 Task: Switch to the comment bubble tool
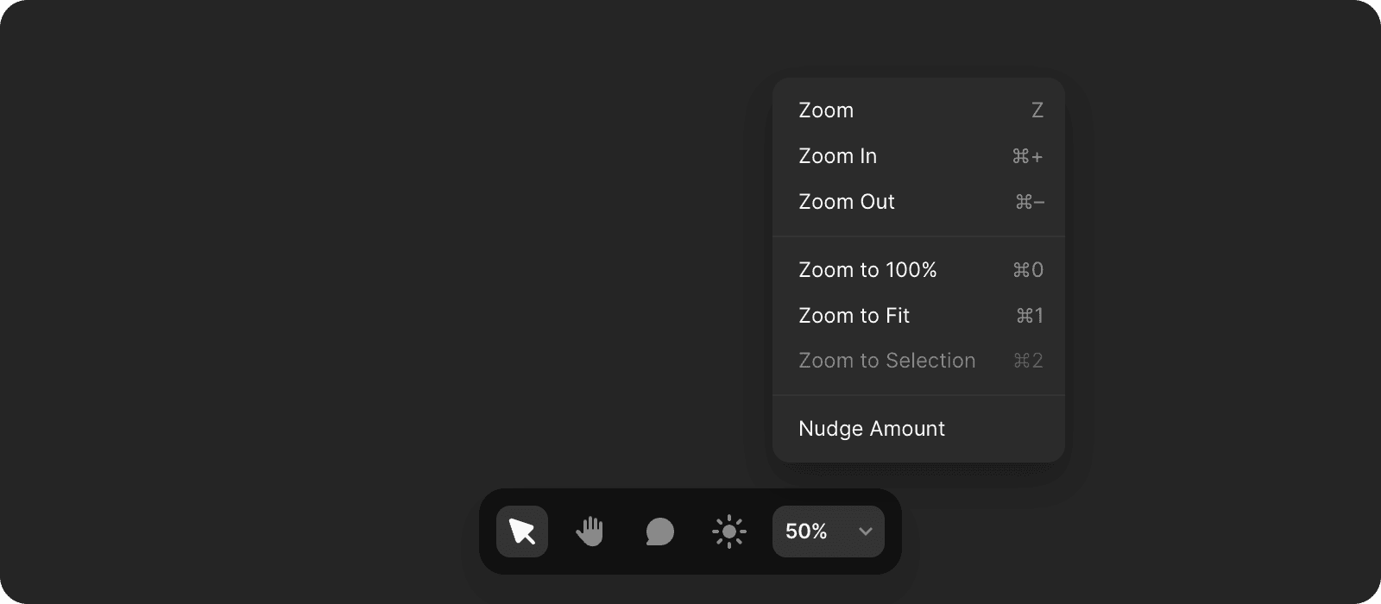[x=659, y=532]
